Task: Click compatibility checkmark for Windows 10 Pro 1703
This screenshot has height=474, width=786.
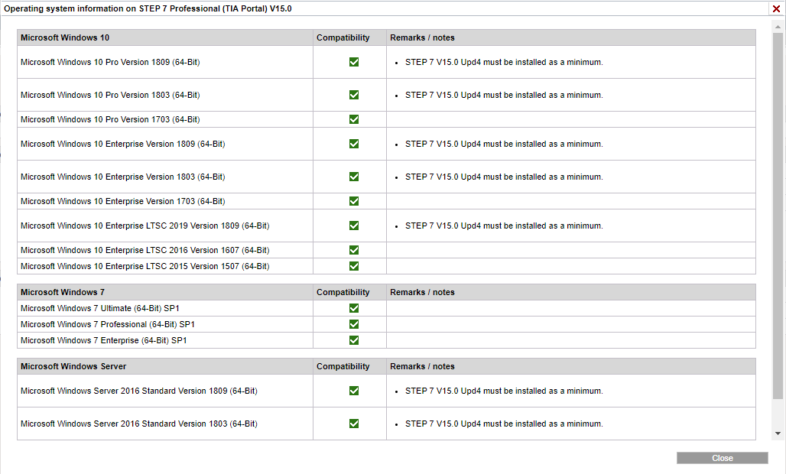Action: pyautogui.click(x=354, y=119)
